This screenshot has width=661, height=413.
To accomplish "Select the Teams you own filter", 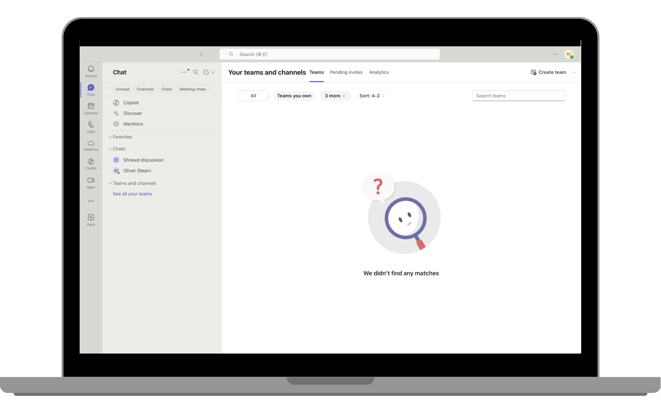I will [x=294, y=96].
